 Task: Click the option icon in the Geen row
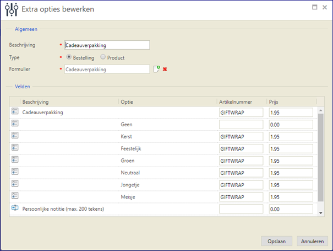15,123
